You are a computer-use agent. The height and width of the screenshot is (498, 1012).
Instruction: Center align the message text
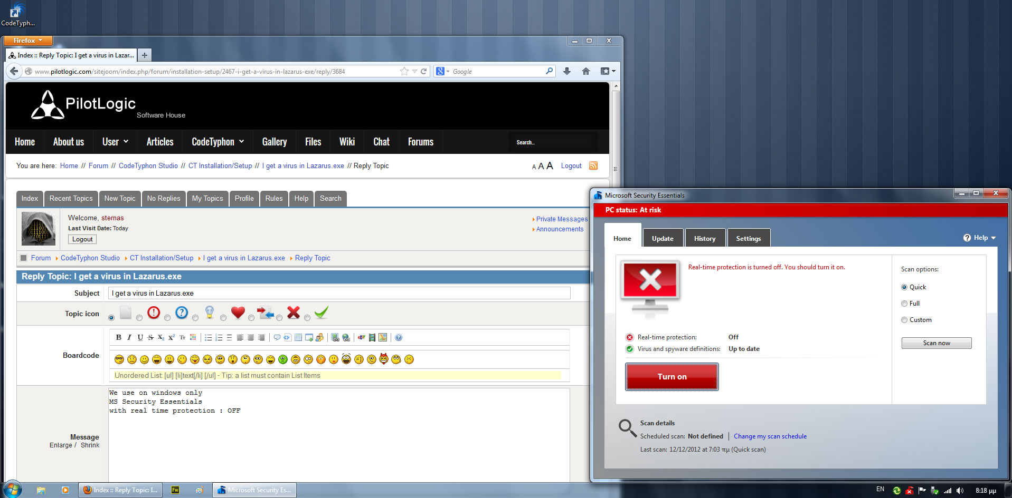(x=250, y=337)
